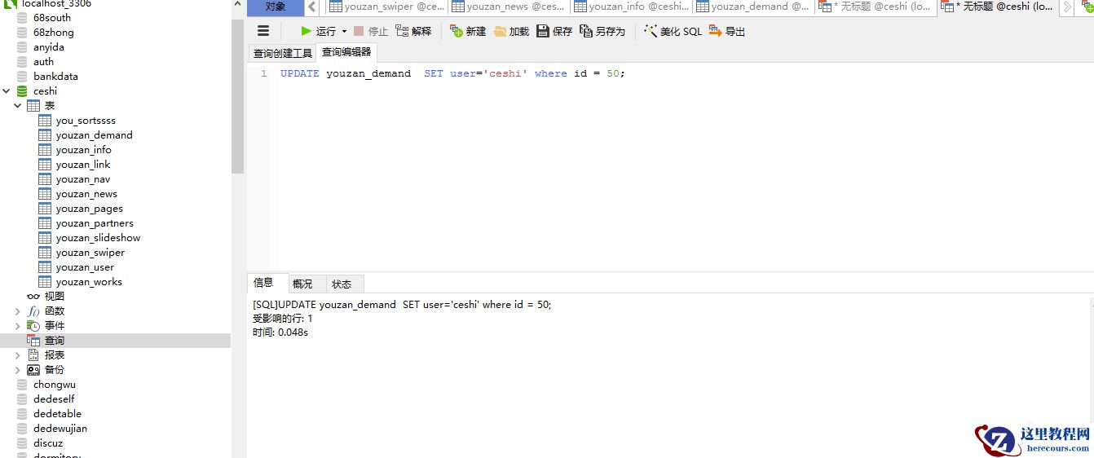The image size is (1094, 458).
Task: Click the 加载 load button
Action: pyautogui.click(x=511, y=31)
